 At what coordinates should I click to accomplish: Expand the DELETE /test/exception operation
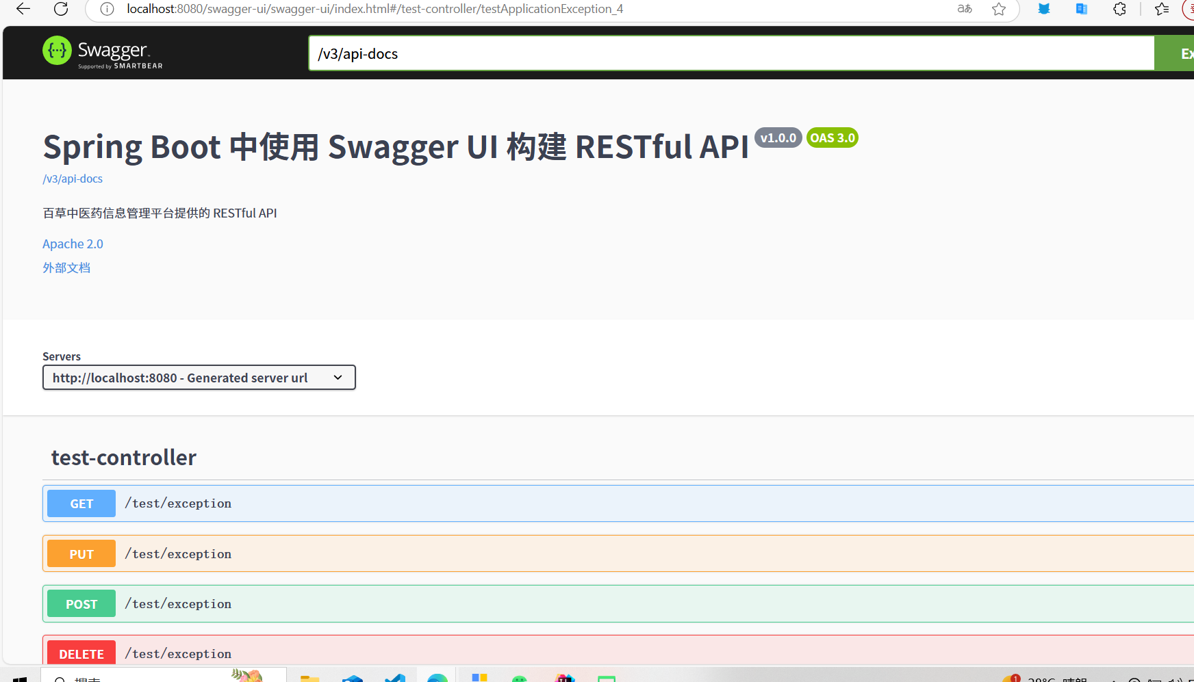coord(618,651)
